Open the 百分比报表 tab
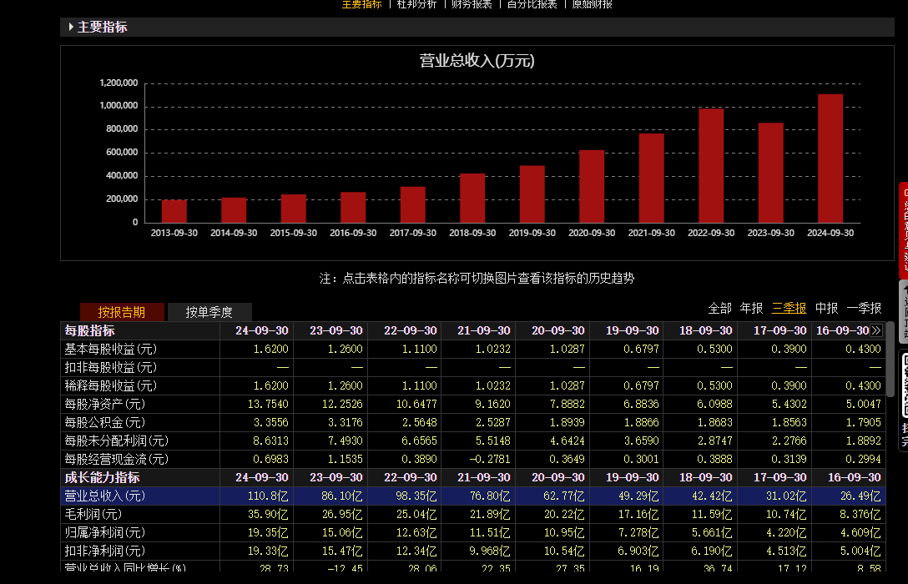 532,4
